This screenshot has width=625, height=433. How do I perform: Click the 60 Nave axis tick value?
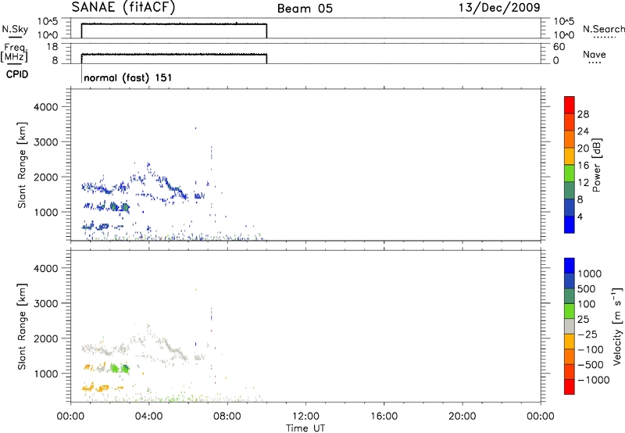tap(559, 47)
